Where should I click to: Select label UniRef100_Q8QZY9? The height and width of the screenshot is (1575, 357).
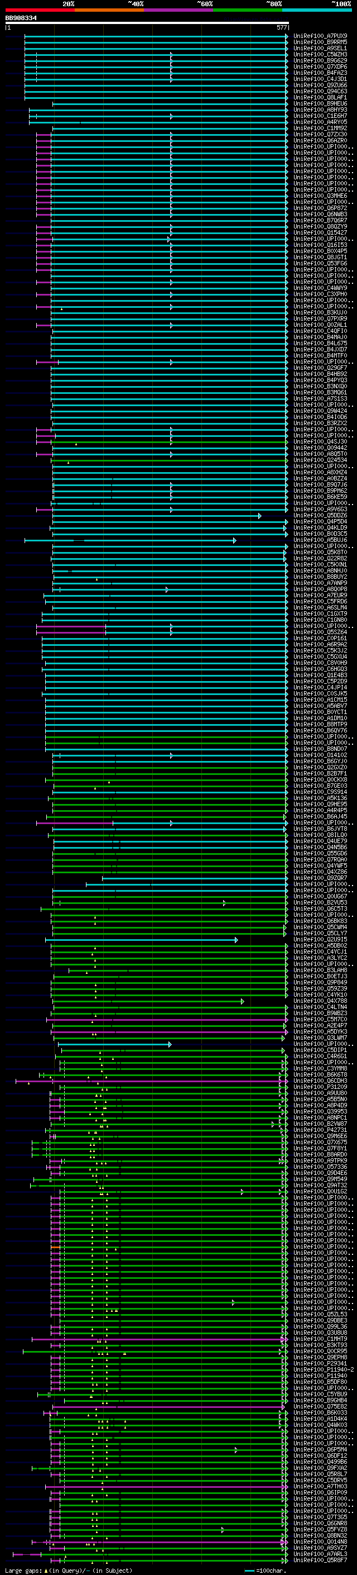point(320,226)
